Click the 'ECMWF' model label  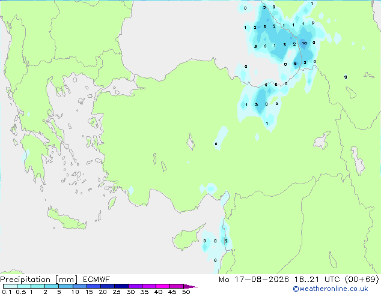97,280
